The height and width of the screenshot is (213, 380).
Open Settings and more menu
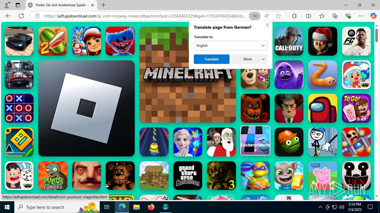pyautogui.click(x=361, y=16)
